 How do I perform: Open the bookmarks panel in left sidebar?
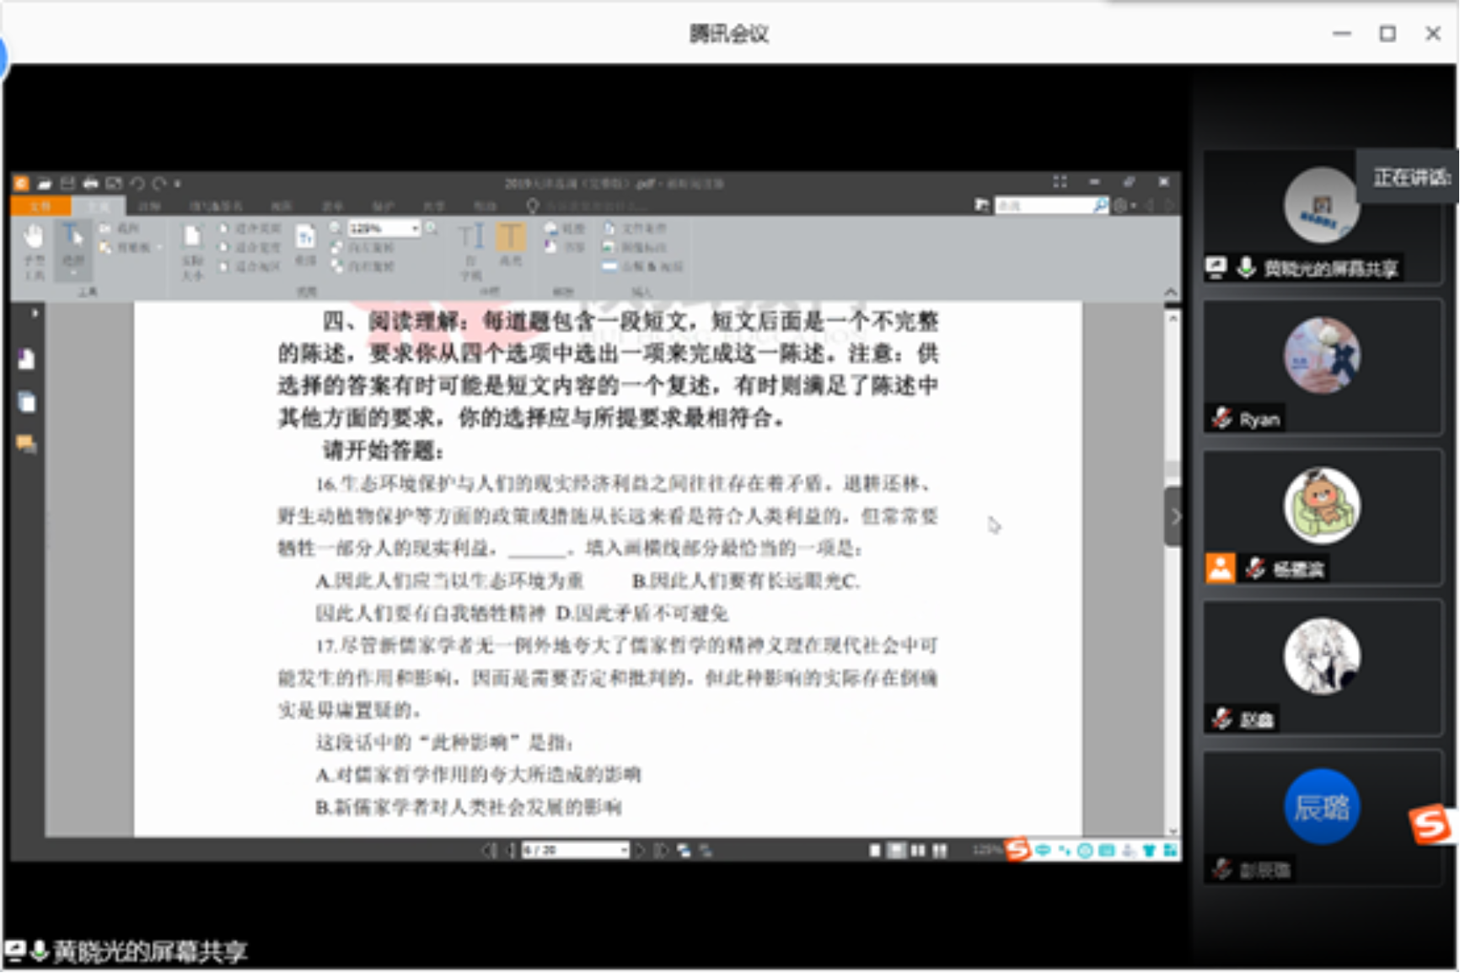pyautogui.click(x=26, y=360)
